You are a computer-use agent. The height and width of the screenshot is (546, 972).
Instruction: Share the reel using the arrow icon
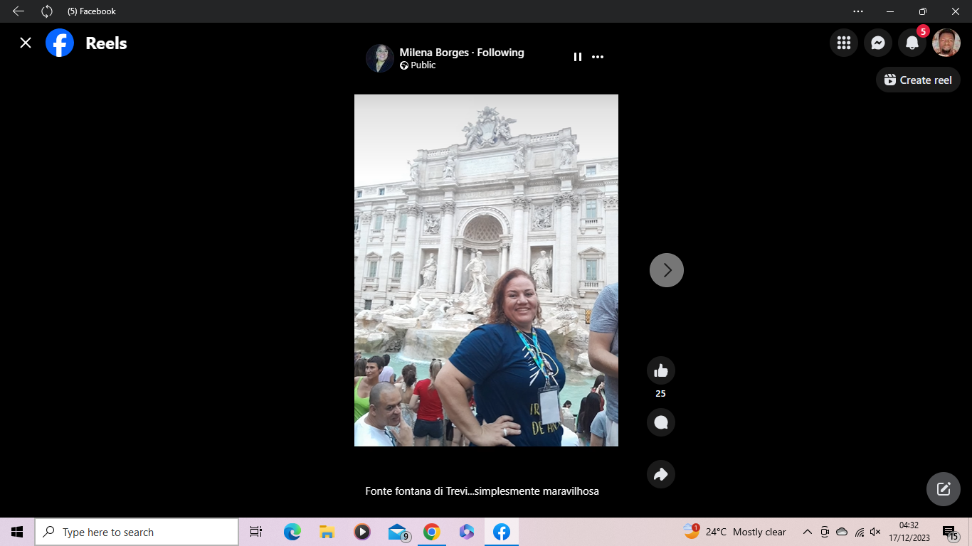661,474
